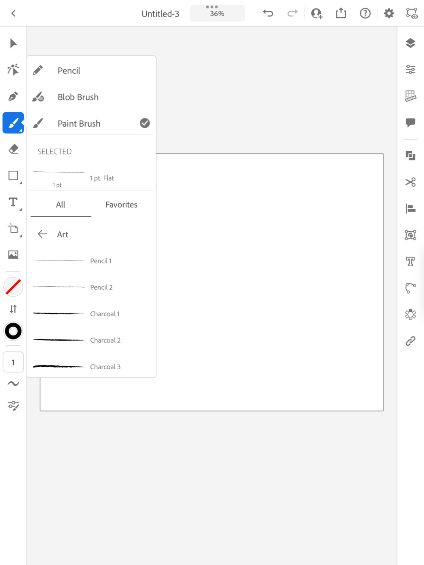The height and width of the screenshot is (565, 424).
Task: Select the Selection tool arrow
Action: 13,43
